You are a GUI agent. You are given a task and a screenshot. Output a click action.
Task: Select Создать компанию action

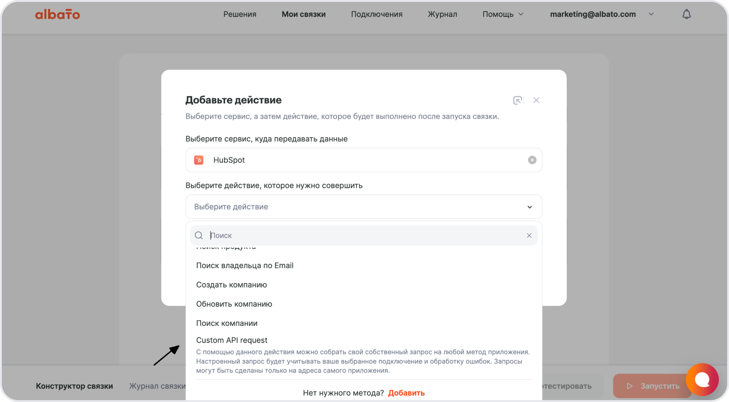[231, 285]
